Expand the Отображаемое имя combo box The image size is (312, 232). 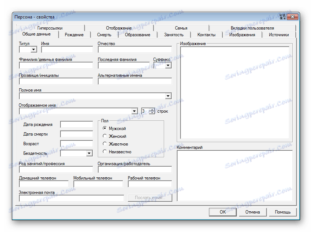click(135, 111)
